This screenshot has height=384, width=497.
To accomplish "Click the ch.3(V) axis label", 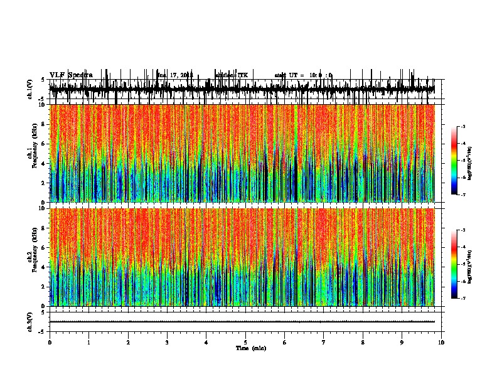I will pos(30,322).
